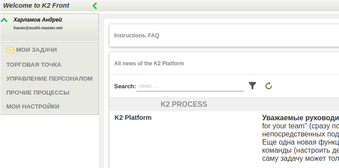Image resolution: width=339 pixels, height=168 pixels.
Task: Click the Search label
Action: (125, 86)
